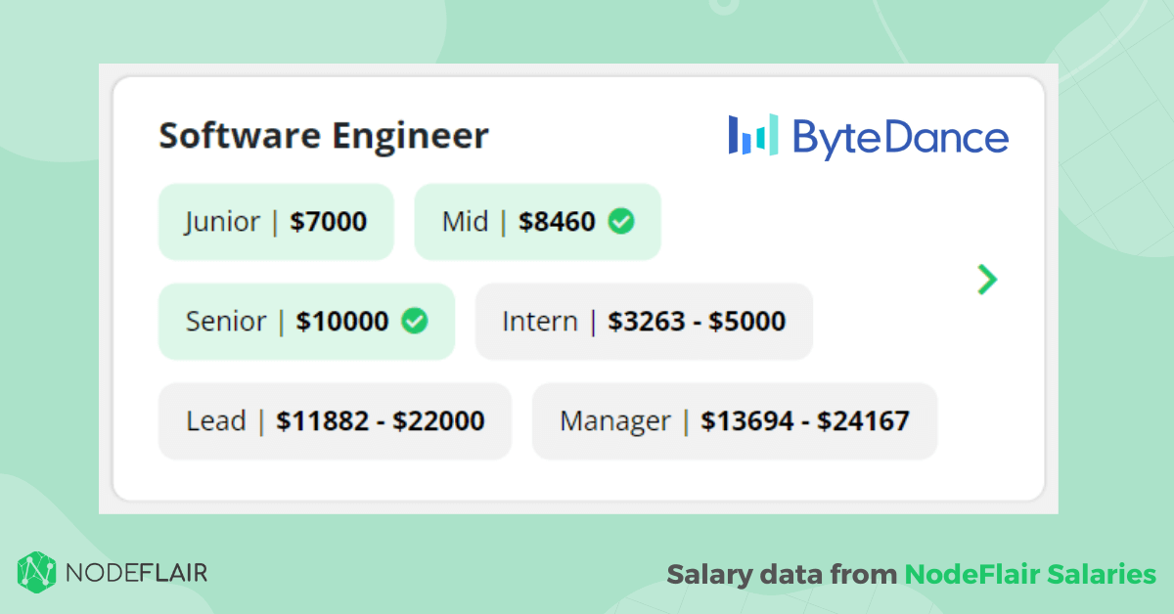Select the Lead $11882 - $22000 chip
This screenshot has width=1174, height=614.
click(x=335, y=421)
